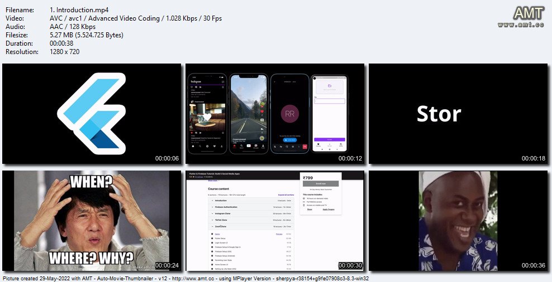Open the laughing man thumbnail at 00:00:36

pos(458,221)
